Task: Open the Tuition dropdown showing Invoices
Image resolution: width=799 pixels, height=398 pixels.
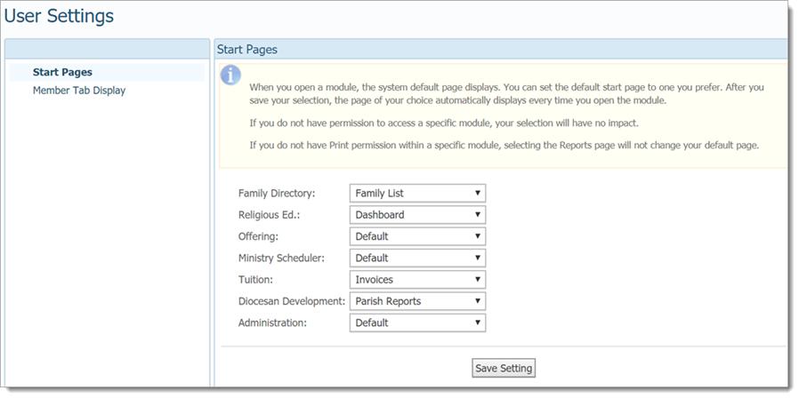Action: pyautogui.click(x=417, y=280)
